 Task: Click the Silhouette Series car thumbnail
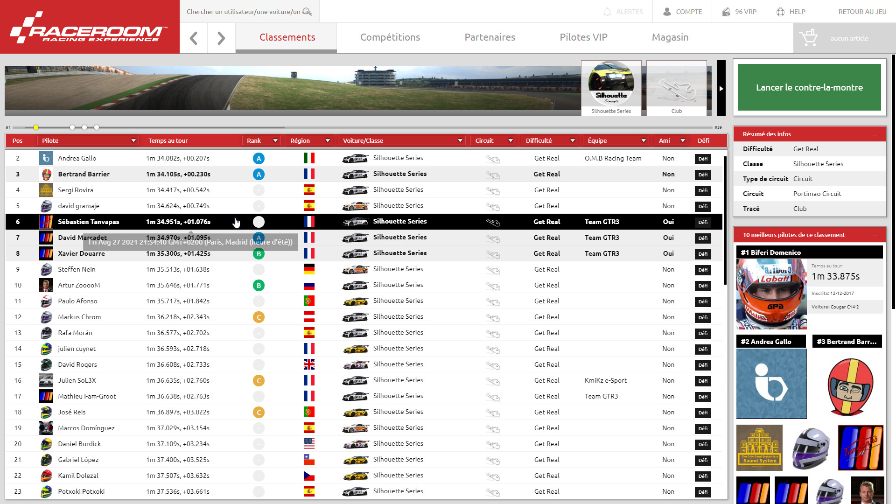(611, 88)
